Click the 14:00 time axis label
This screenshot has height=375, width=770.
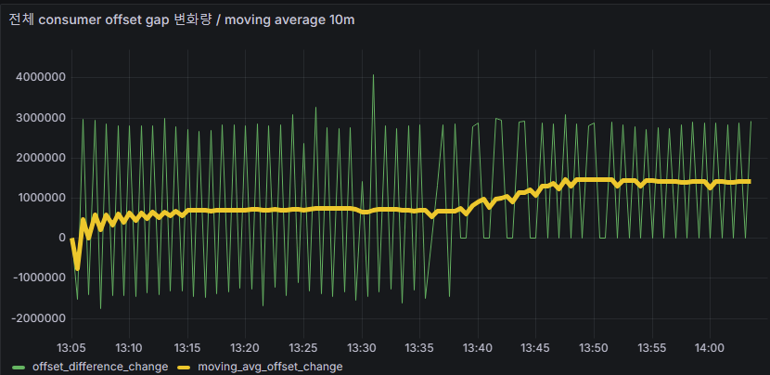[709, 348]
